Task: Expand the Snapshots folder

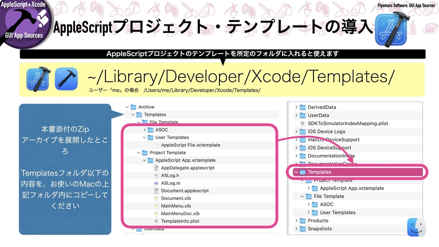Action: click(x=296, y=229)
